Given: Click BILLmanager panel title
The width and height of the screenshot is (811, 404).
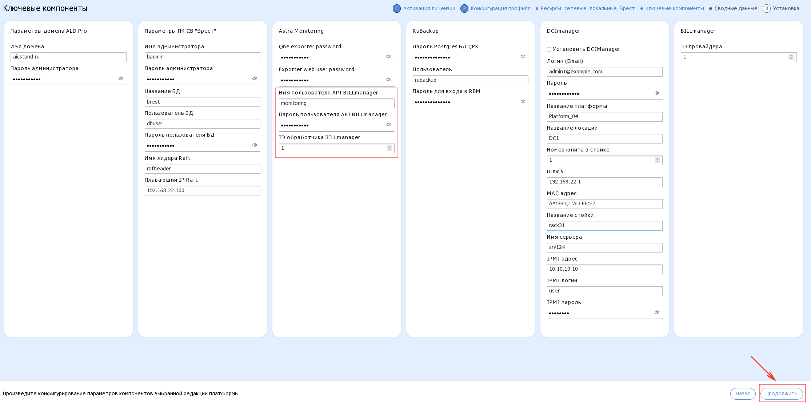Looking at the screenshot, I should [698, 31].
